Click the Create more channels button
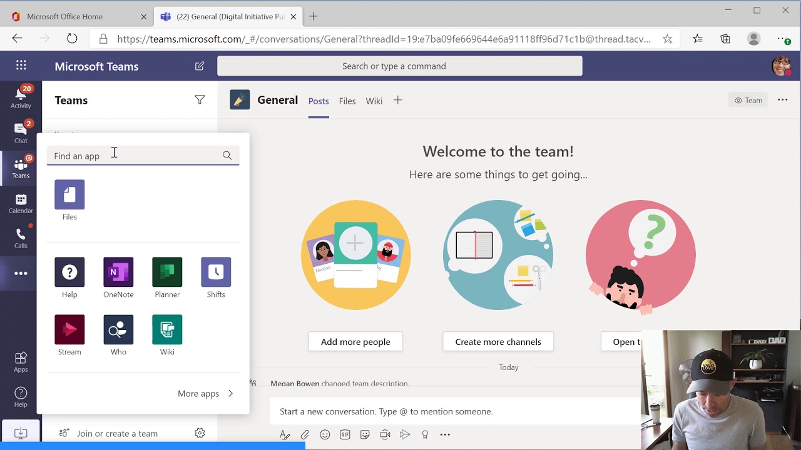The height and width of the screenshot is (450, 801). (x=498, y=342)
